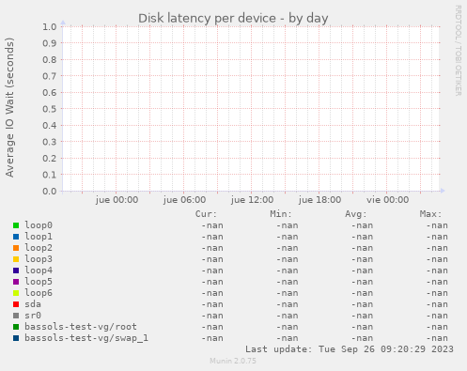Click the Min value for bassols-test-vg/root

point(288,327)
